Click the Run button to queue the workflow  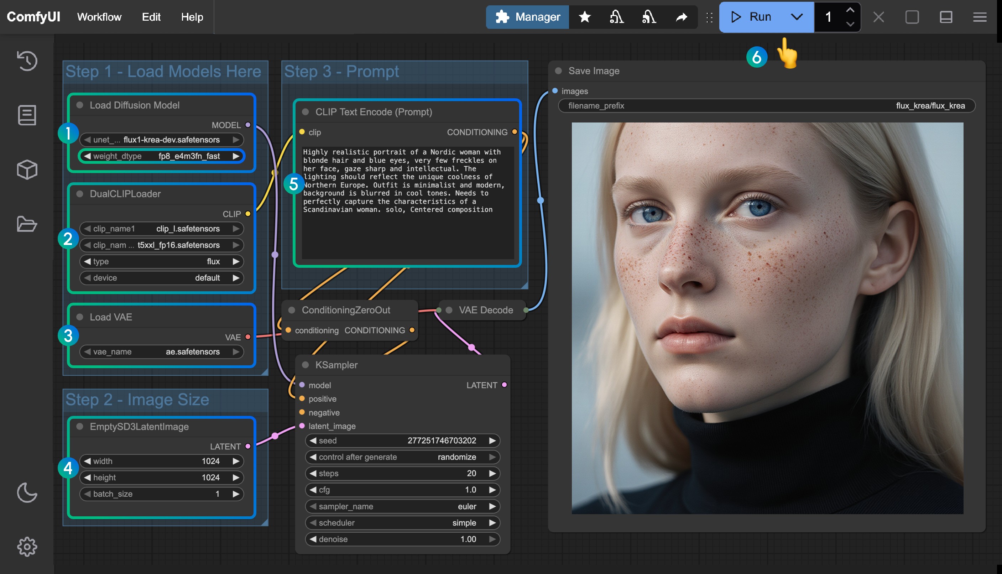(753, 16)
